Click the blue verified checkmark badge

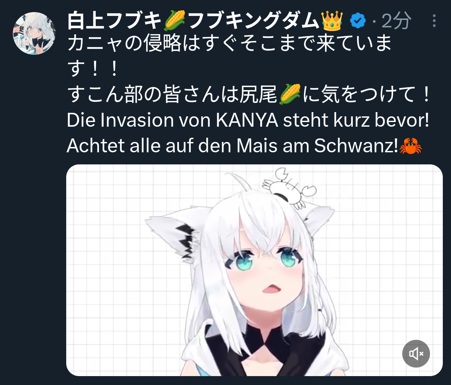pyautogui.click(x=358, y=21)
